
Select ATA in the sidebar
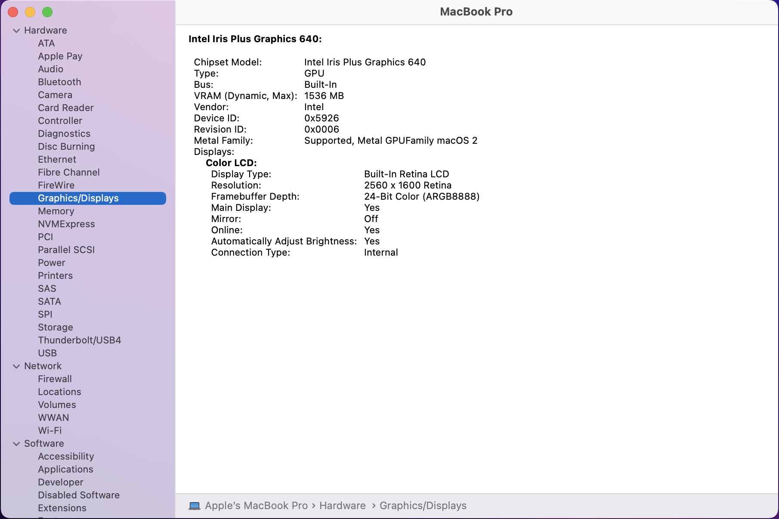click(46, 43)
